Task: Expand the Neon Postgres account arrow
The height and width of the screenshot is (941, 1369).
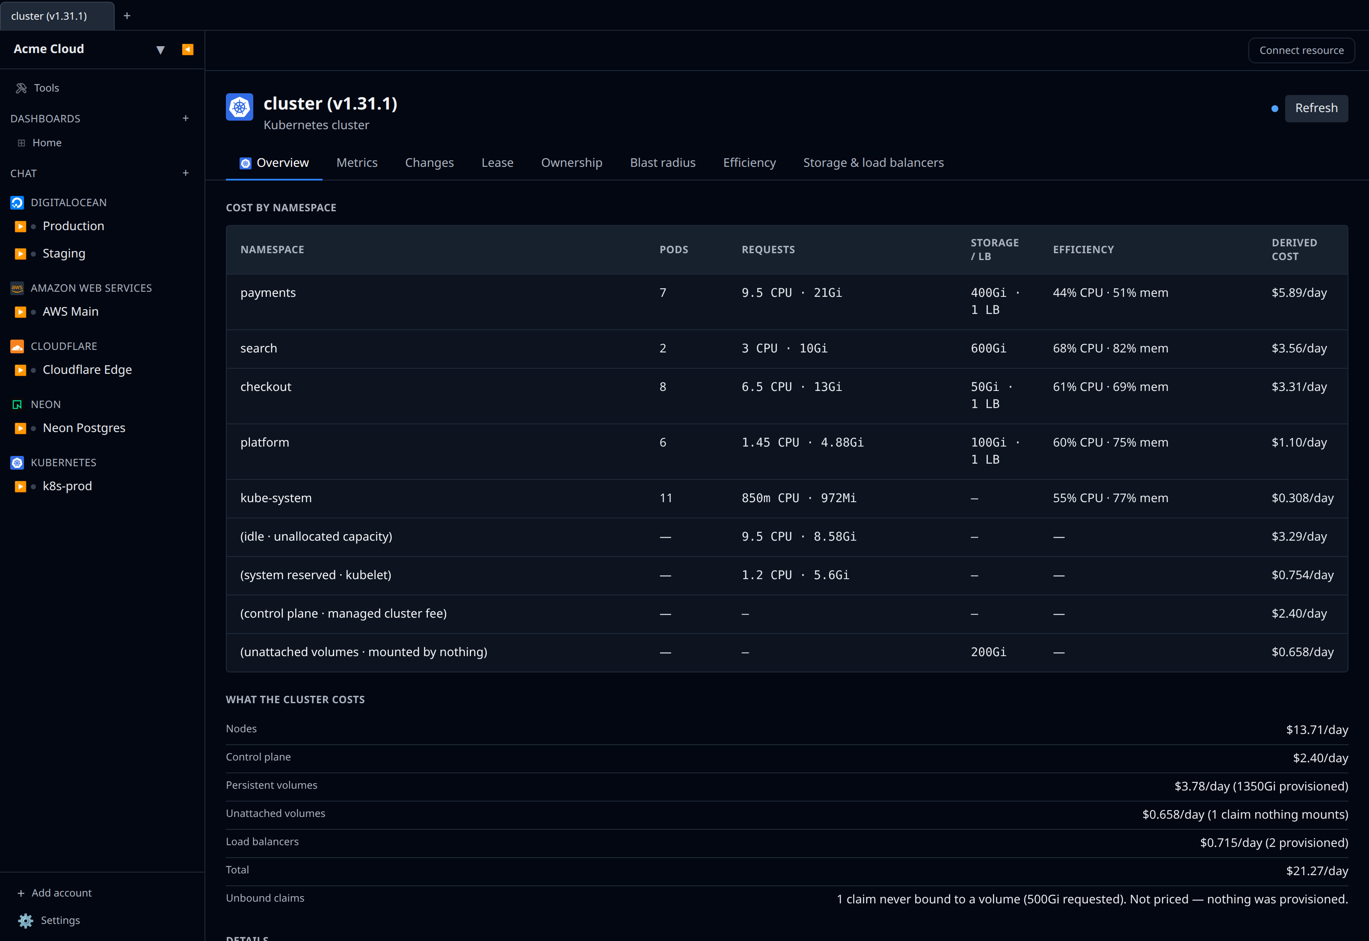Action: coord(21,429)
